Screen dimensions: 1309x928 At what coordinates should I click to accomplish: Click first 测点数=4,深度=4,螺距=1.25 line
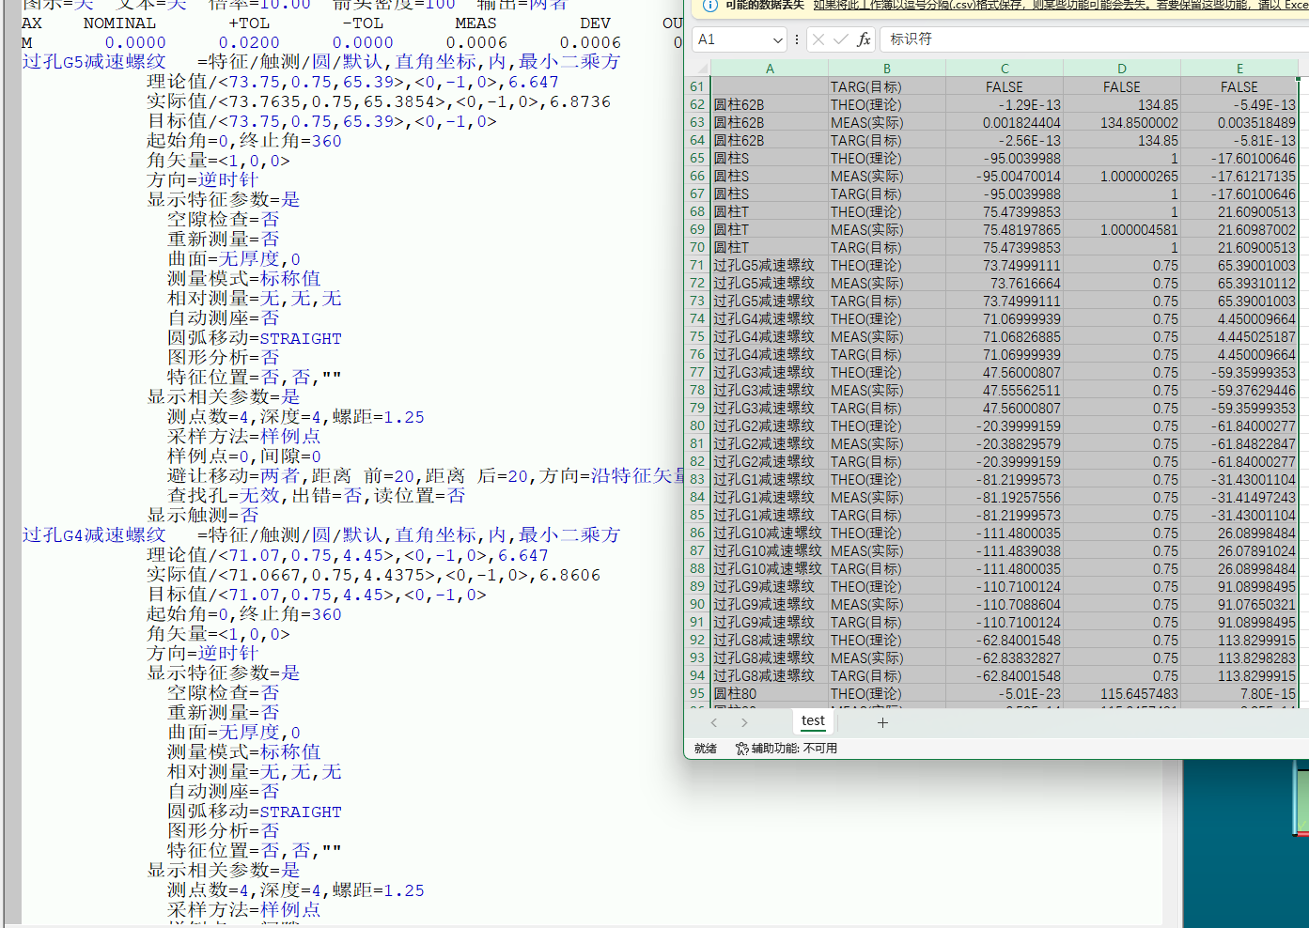point(296,417)
